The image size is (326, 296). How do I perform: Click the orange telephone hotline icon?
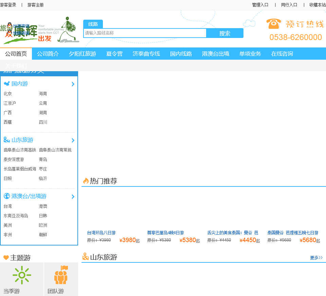pyautogui.click(x=274, y=24)
